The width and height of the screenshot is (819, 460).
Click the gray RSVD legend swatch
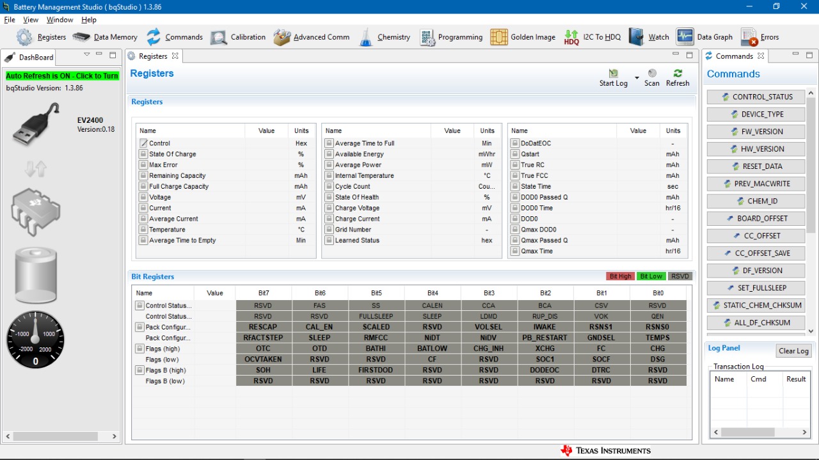pos(680,276)
